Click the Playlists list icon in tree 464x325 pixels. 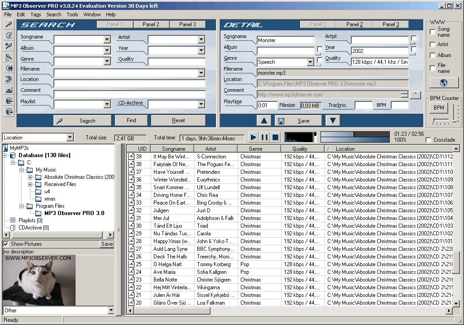click(12, 220)
